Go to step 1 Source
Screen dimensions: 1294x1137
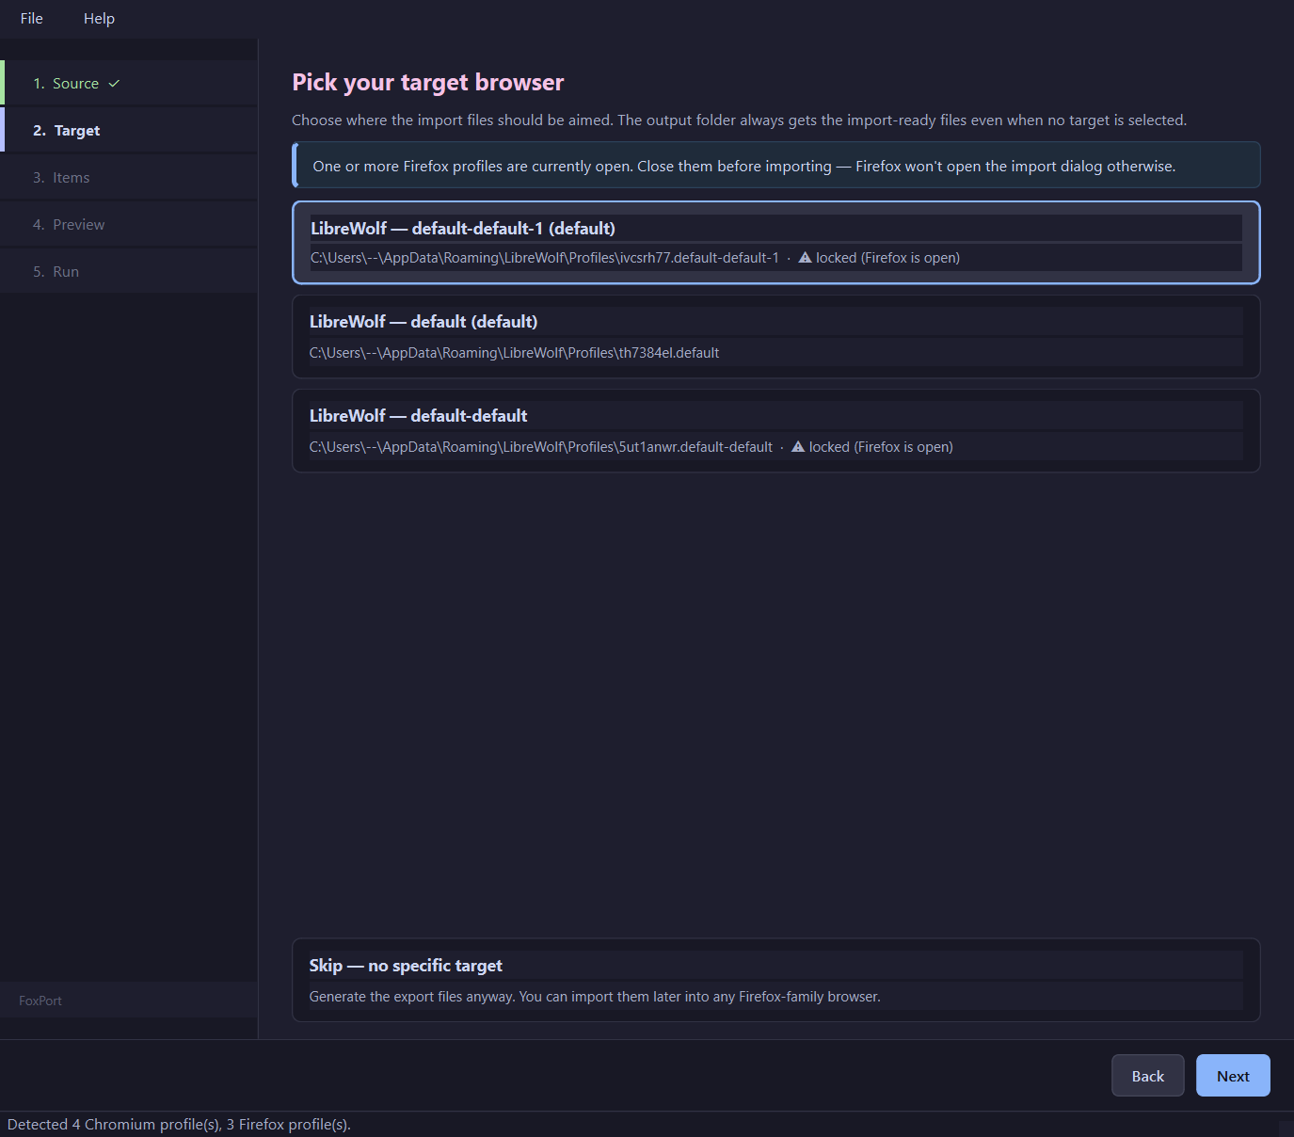129,83
